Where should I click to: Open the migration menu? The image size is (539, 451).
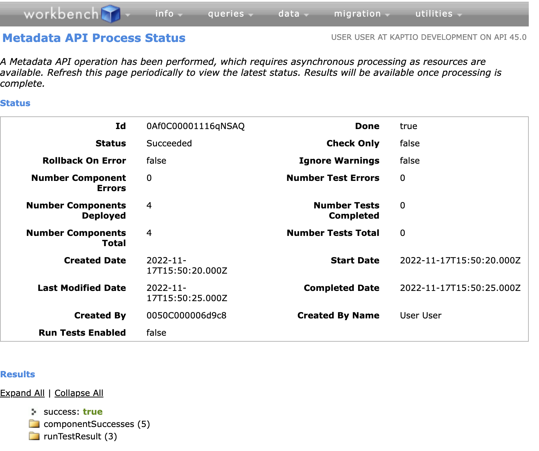point(357,13)
